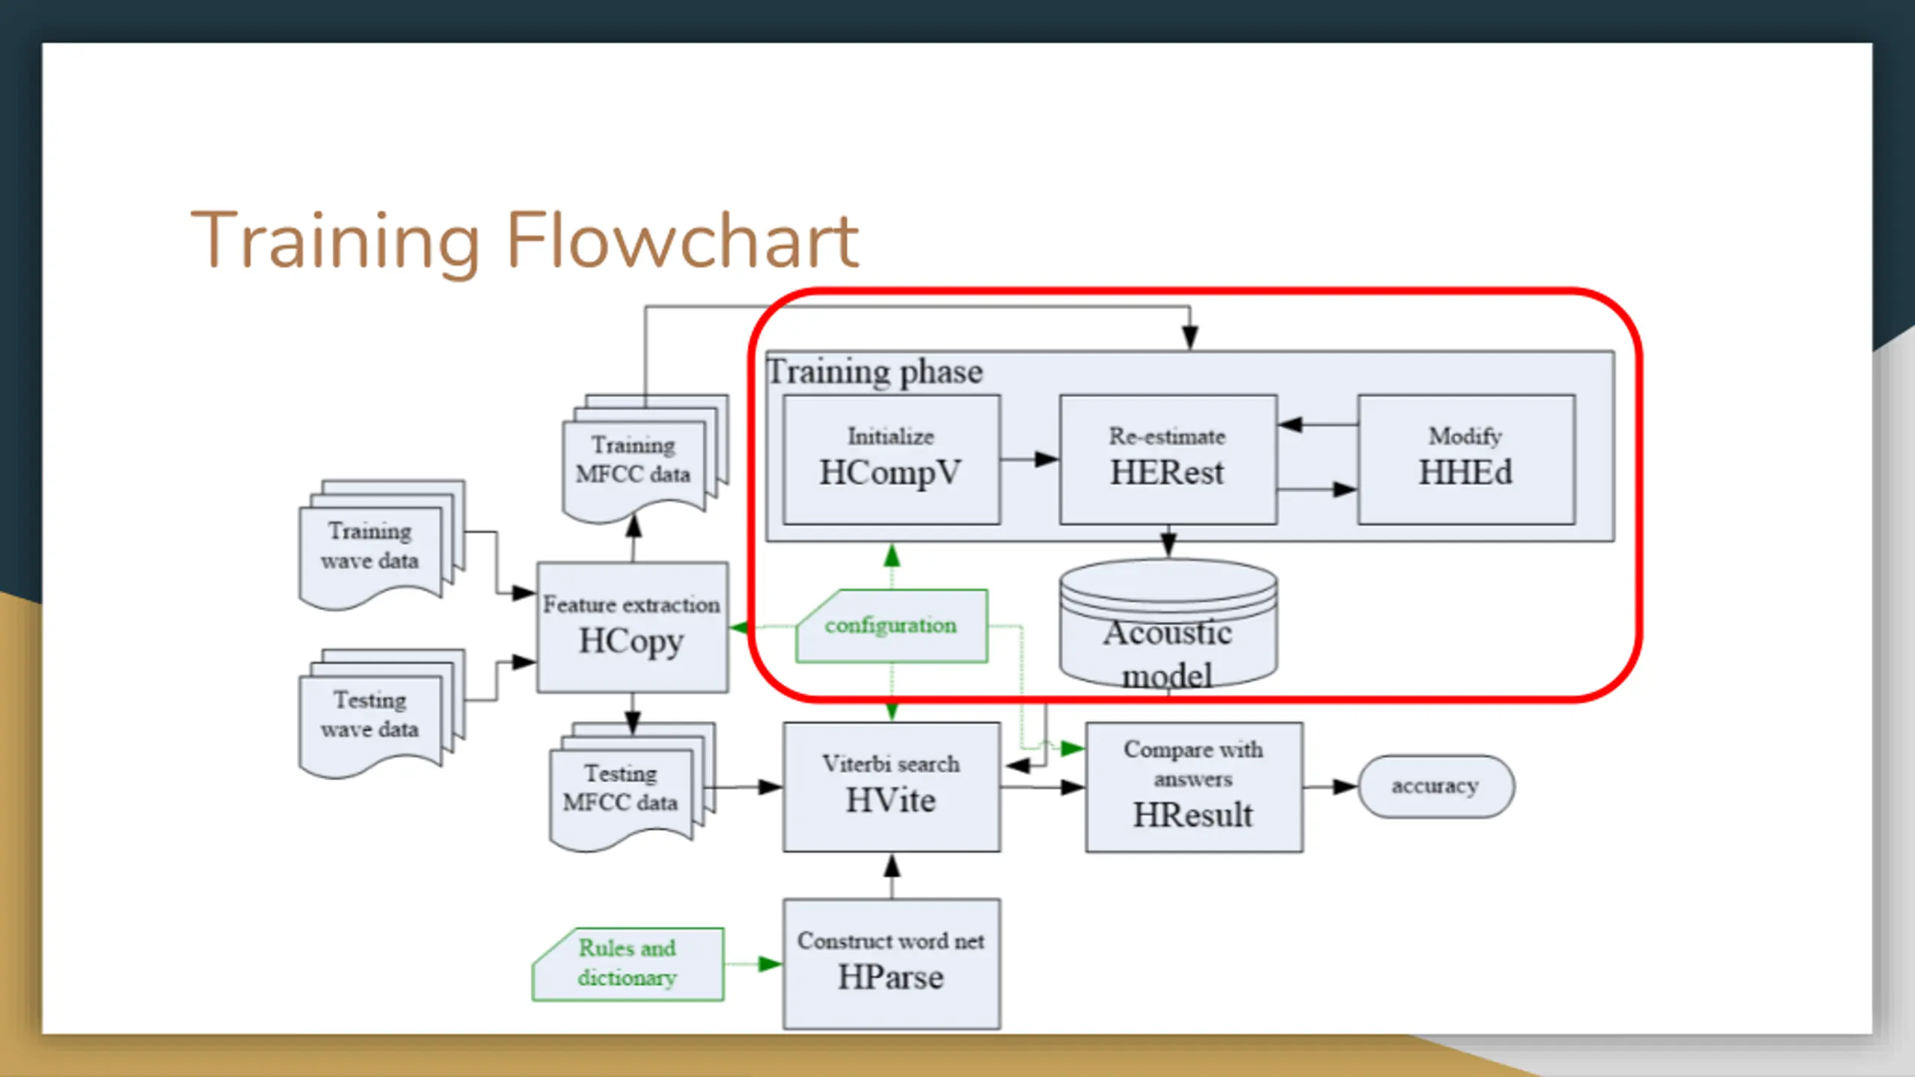Click the Training MFCC data document stack

coord(645,458)
